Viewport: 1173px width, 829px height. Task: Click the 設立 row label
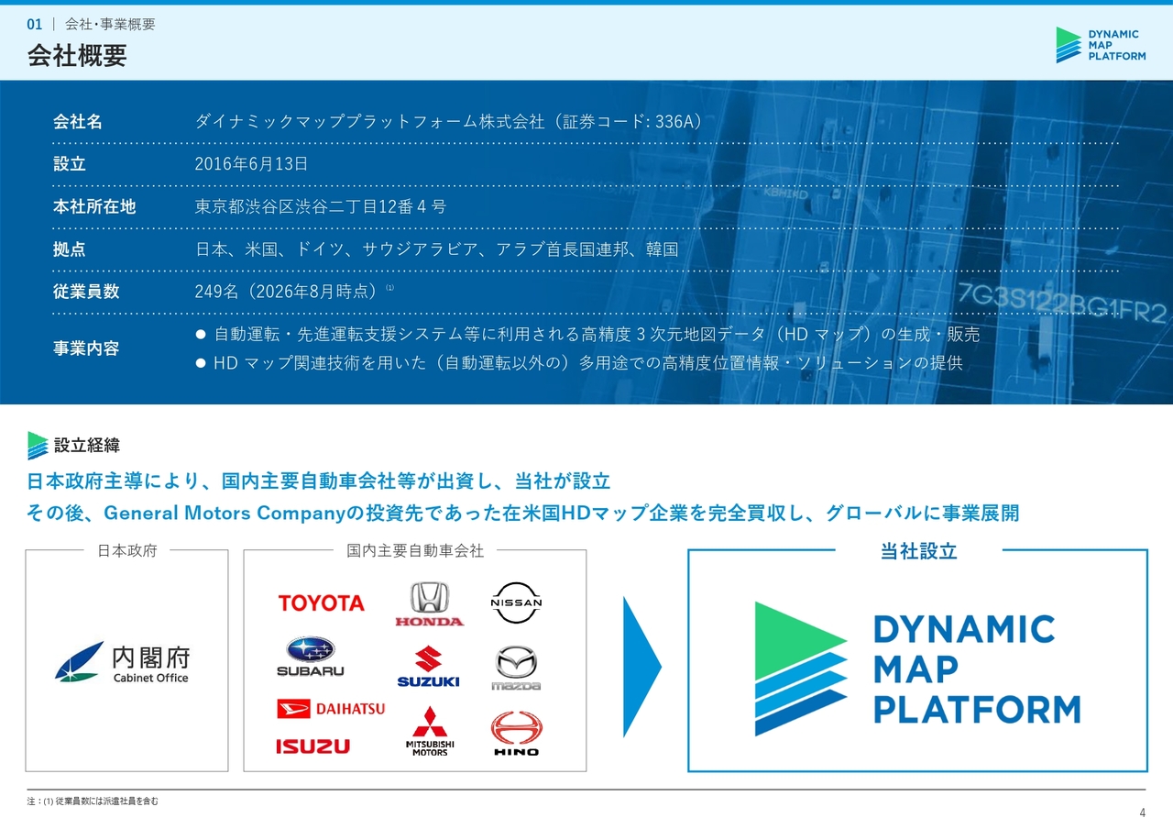70,164
